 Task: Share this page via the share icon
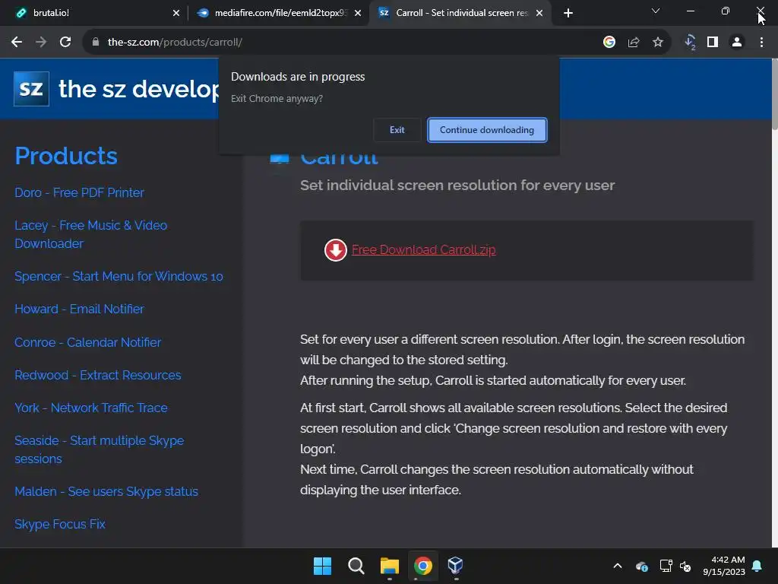tap(634, 43)
